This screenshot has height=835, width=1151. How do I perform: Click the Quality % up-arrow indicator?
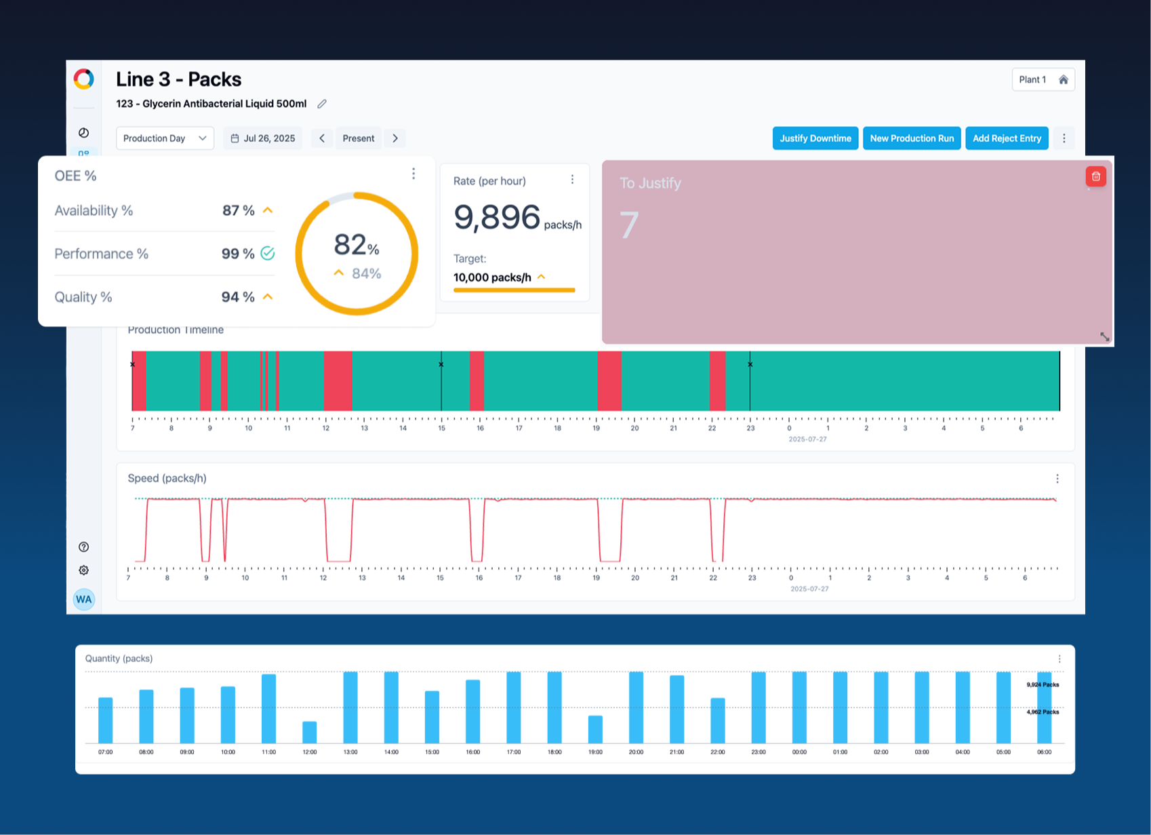268,297
